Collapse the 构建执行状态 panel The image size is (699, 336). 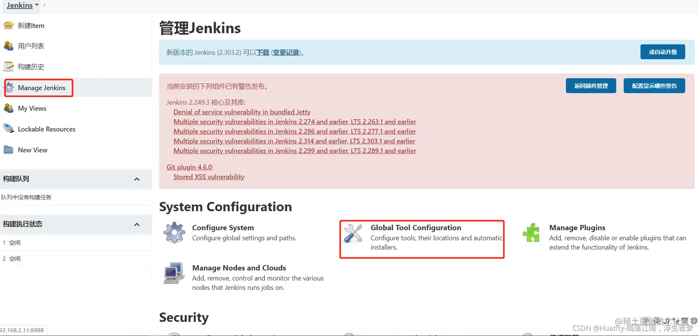(137, 224)
